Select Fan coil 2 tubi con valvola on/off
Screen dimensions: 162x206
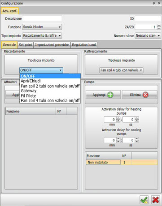(x=50, y=86)
